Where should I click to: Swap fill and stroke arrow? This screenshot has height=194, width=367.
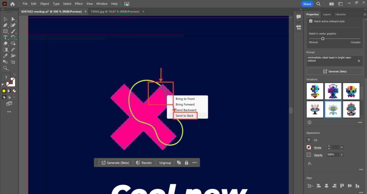pos(14,75)
